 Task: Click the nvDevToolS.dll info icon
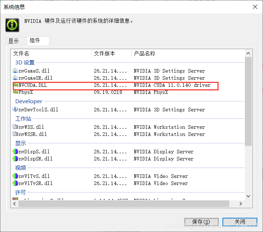15,109
